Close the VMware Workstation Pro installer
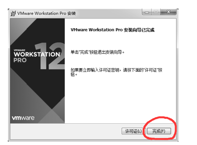This screenshot has width=197, height=145. click(x=168, y=12)
